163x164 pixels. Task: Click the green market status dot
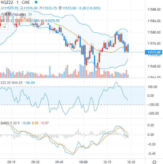click(x=35, y=2)
